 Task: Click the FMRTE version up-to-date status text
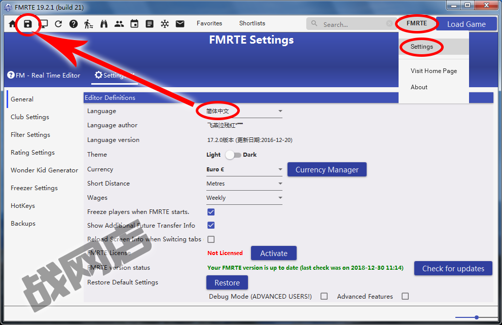pyautogui.click(x=305, y=268)
